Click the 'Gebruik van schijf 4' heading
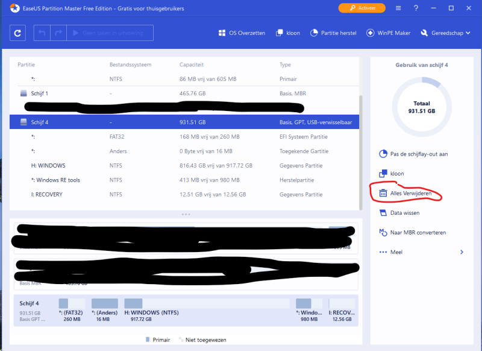Image resolution: width=482 pixels, height=351 pixels. pyautogui.click(x=421, y=65)
